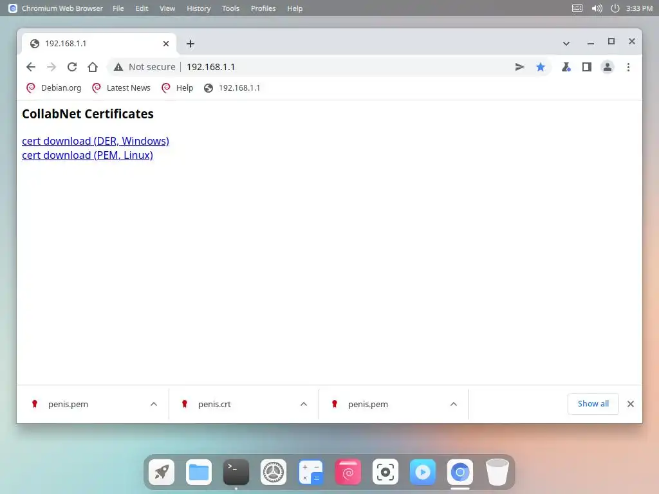Viewport: 659px width, 494px height.
Task: Open system settings in dock
Action: (273, 472)
